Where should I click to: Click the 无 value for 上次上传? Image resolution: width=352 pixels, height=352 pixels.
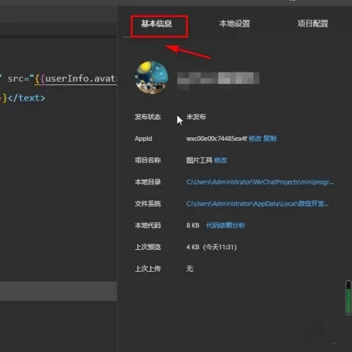point(189,269)
